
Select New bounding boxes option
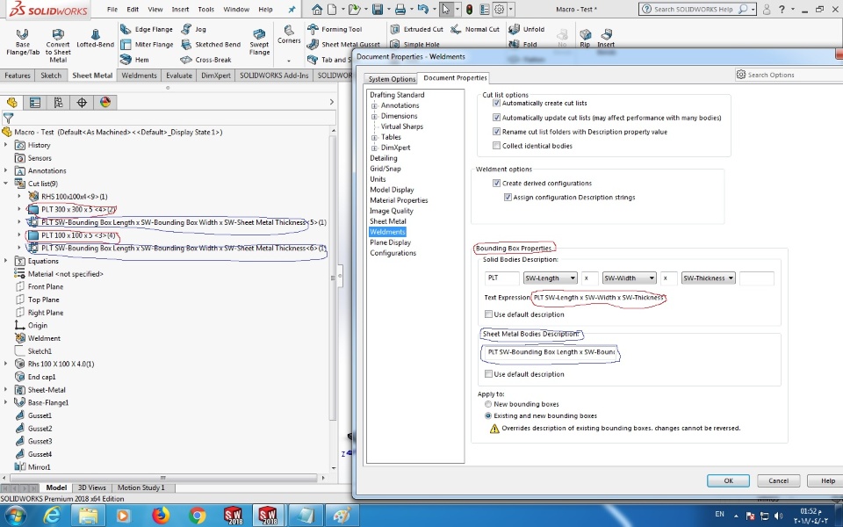coord(487,404)
